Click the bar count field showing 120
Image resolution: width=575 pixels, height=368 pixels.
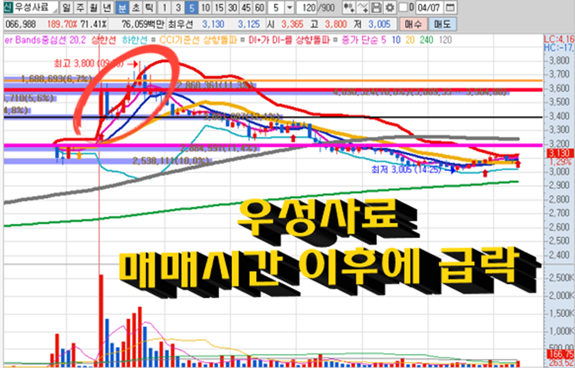[307, 7]
